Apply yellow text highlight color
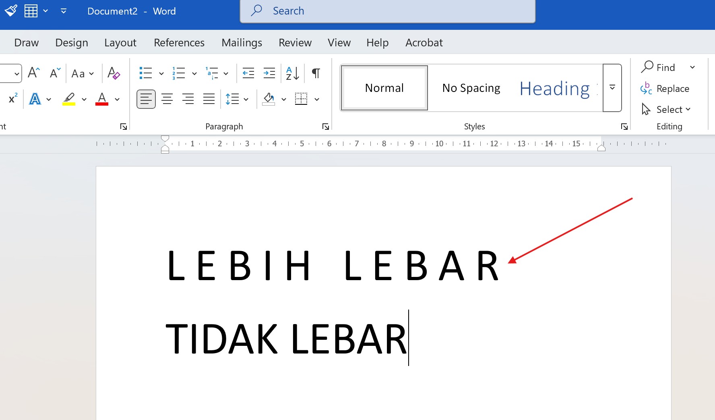Viewport: 715px width, 420px height. point(68,99)
